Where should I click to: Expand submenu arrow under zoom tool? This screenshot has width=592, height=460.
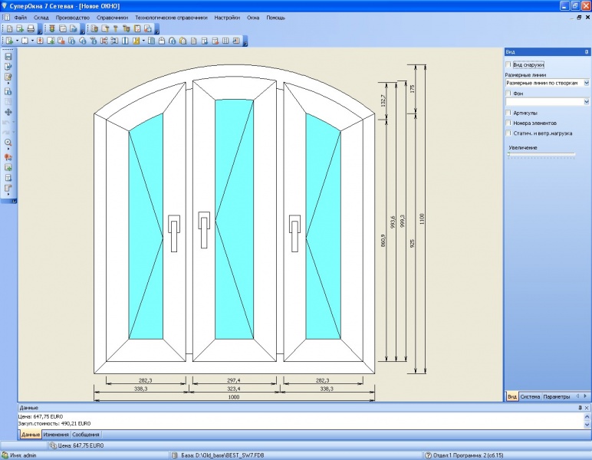pyautogui.click(x=8, y=149)
